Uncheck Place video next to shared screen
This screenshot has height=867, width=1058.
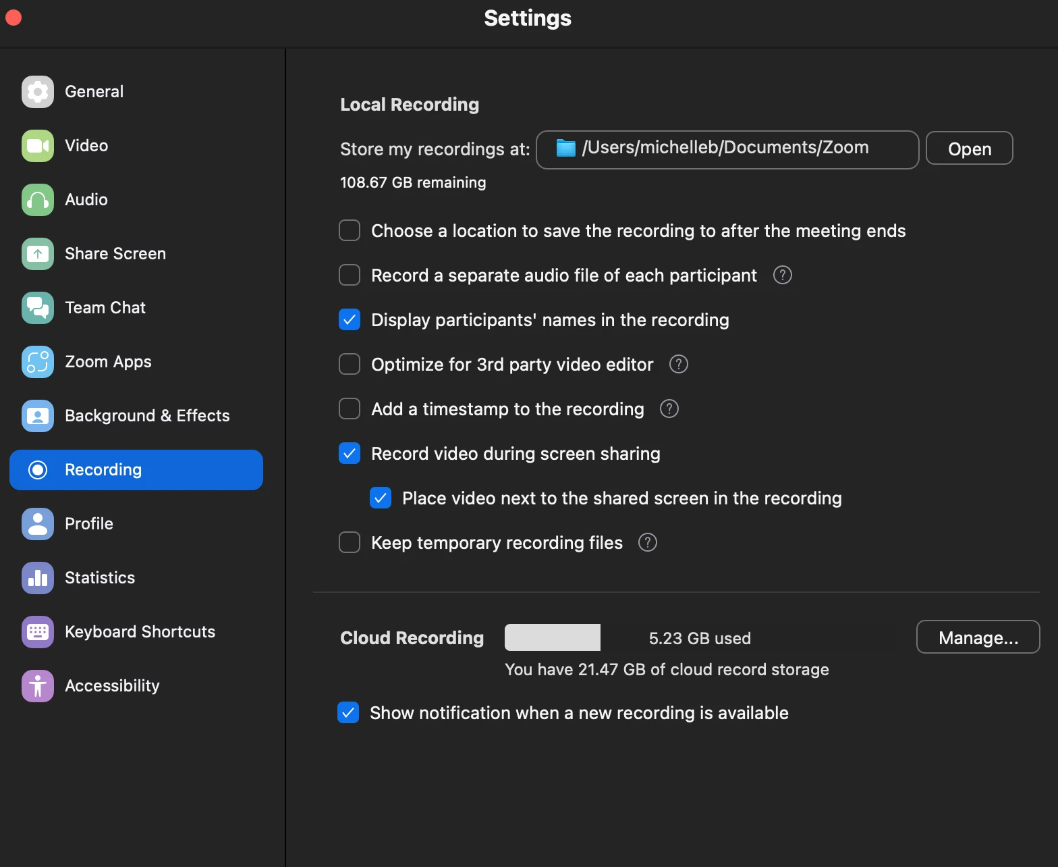pos(381,498)
